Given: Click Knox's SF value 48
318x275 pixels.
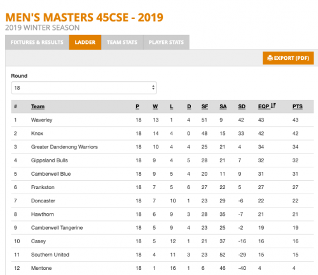Looking at the screenshot, I should [204, 134].
